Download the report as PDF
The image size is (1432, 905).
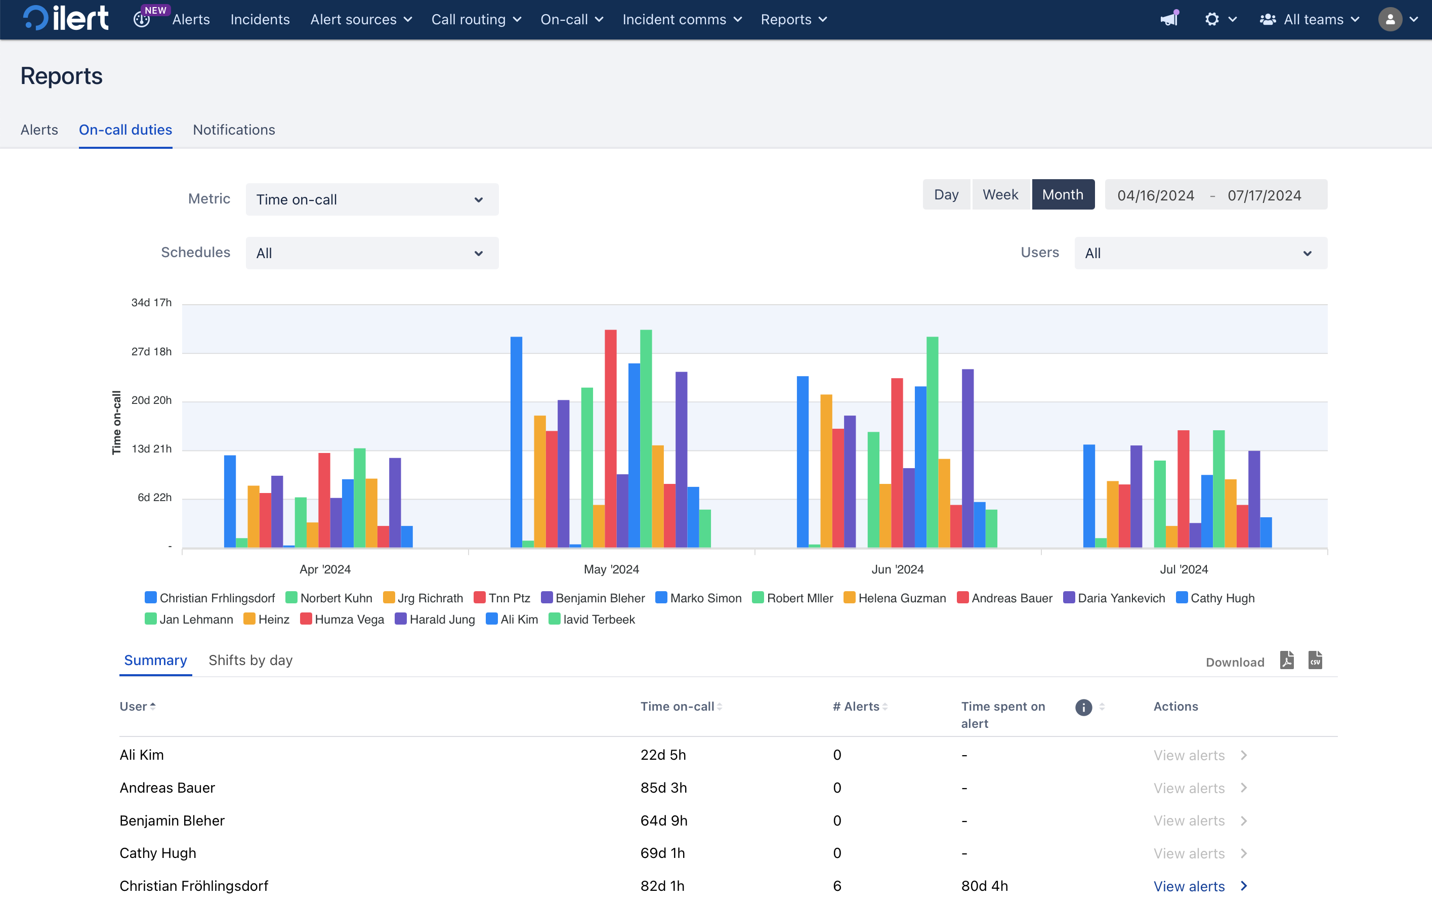(1286, 661)
